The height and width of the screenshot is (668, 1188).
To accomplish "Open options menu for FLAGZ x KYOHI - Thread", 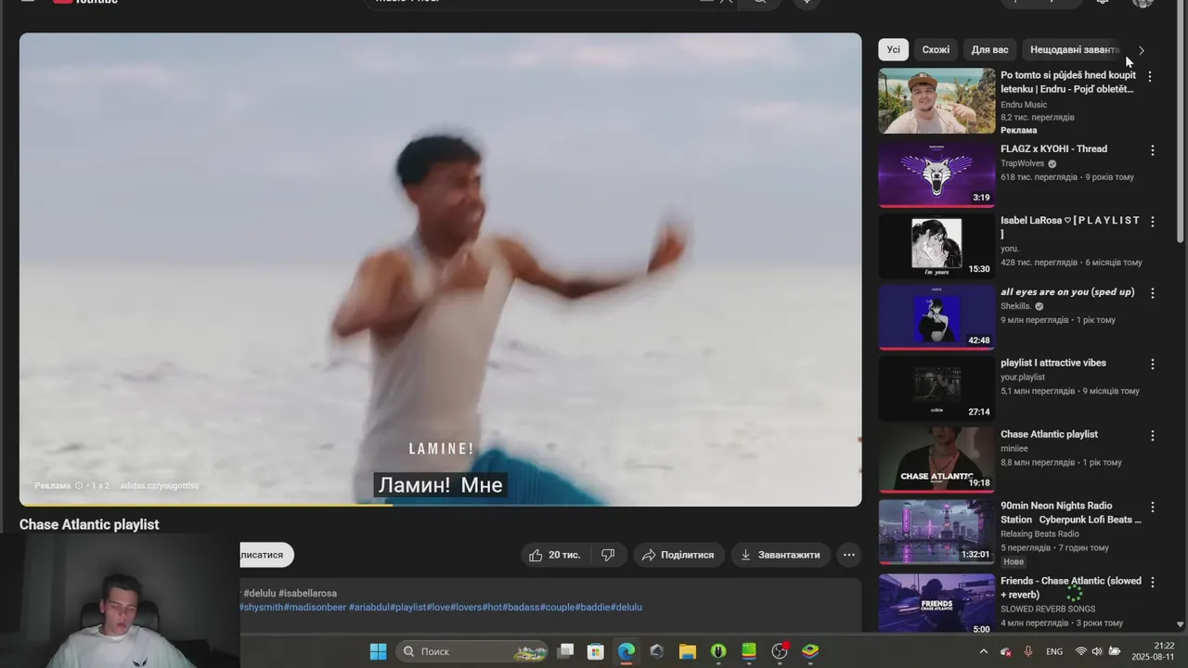I will click(1153, 150).
